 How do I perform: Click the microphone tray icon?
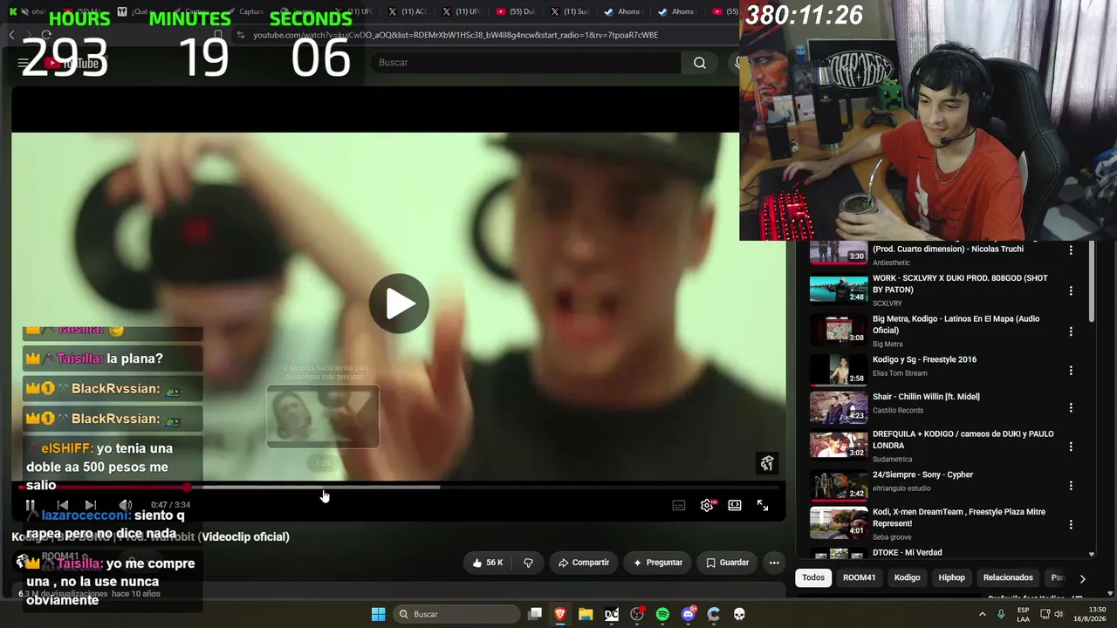1001,614
